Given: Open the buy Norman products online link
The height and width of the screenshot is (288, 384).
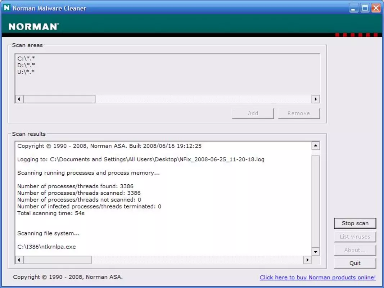Looking at the screenshot, I should (318, 278).
